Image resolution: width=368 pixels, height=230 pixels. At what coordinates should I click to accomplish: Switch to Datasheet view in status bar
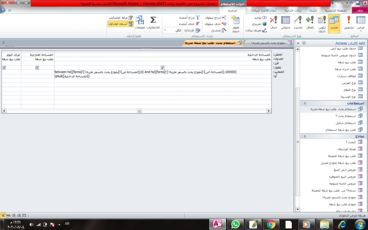(x=24, y=215)
